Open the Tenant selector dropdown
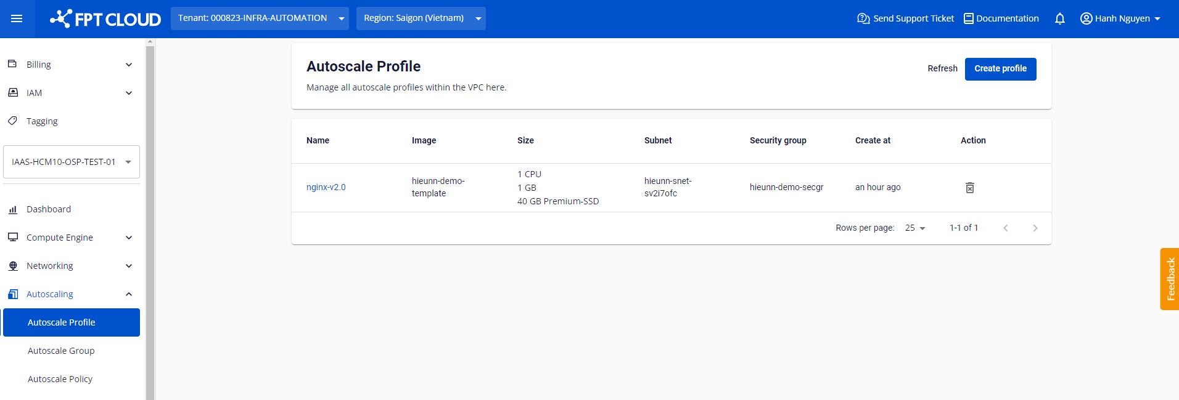The image size is (1179, 400). point(259,18)
